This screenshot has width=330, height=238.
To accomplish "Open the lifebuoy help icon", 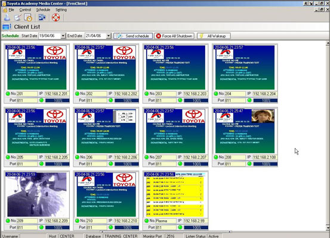I will click(55, 17).
